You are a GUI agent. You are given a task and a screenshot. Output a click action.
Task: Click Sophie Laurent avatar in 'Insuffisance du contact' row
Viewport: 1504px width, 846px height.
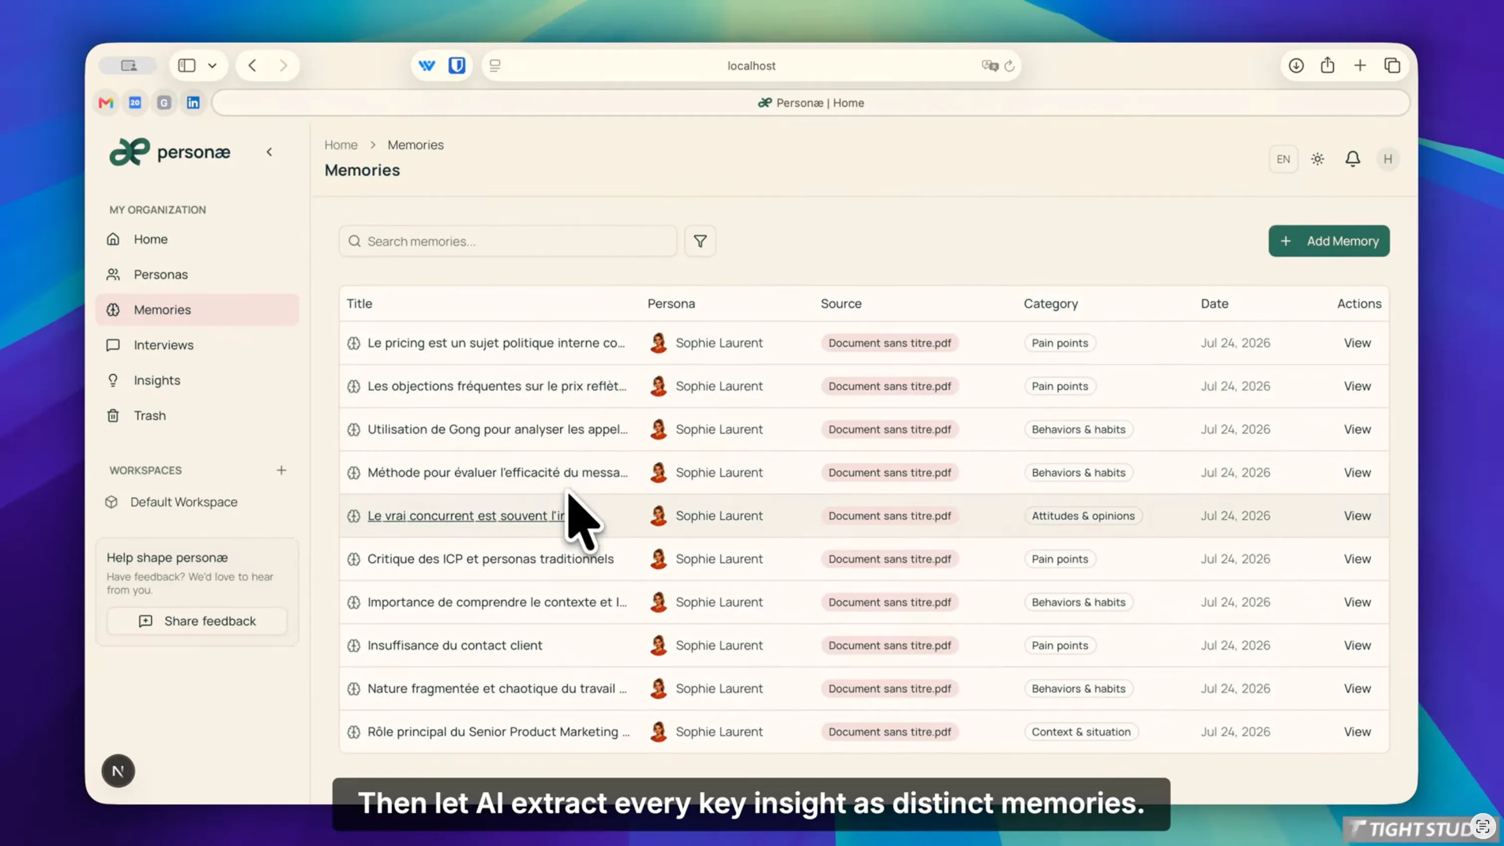(x=658, y=646)
